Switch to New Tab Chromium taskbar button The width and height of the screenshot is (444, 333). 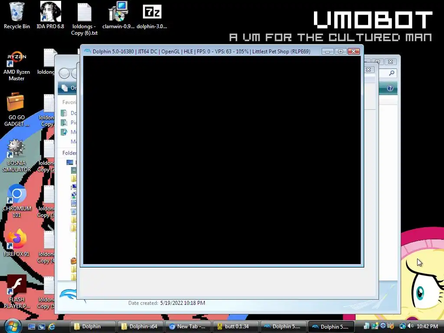pos(187,326)
